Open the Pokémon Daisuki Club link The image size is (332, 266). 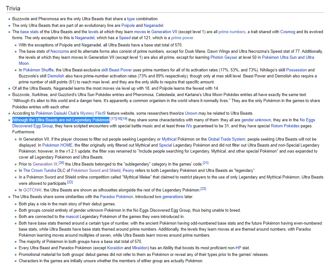tap(56, 113)
